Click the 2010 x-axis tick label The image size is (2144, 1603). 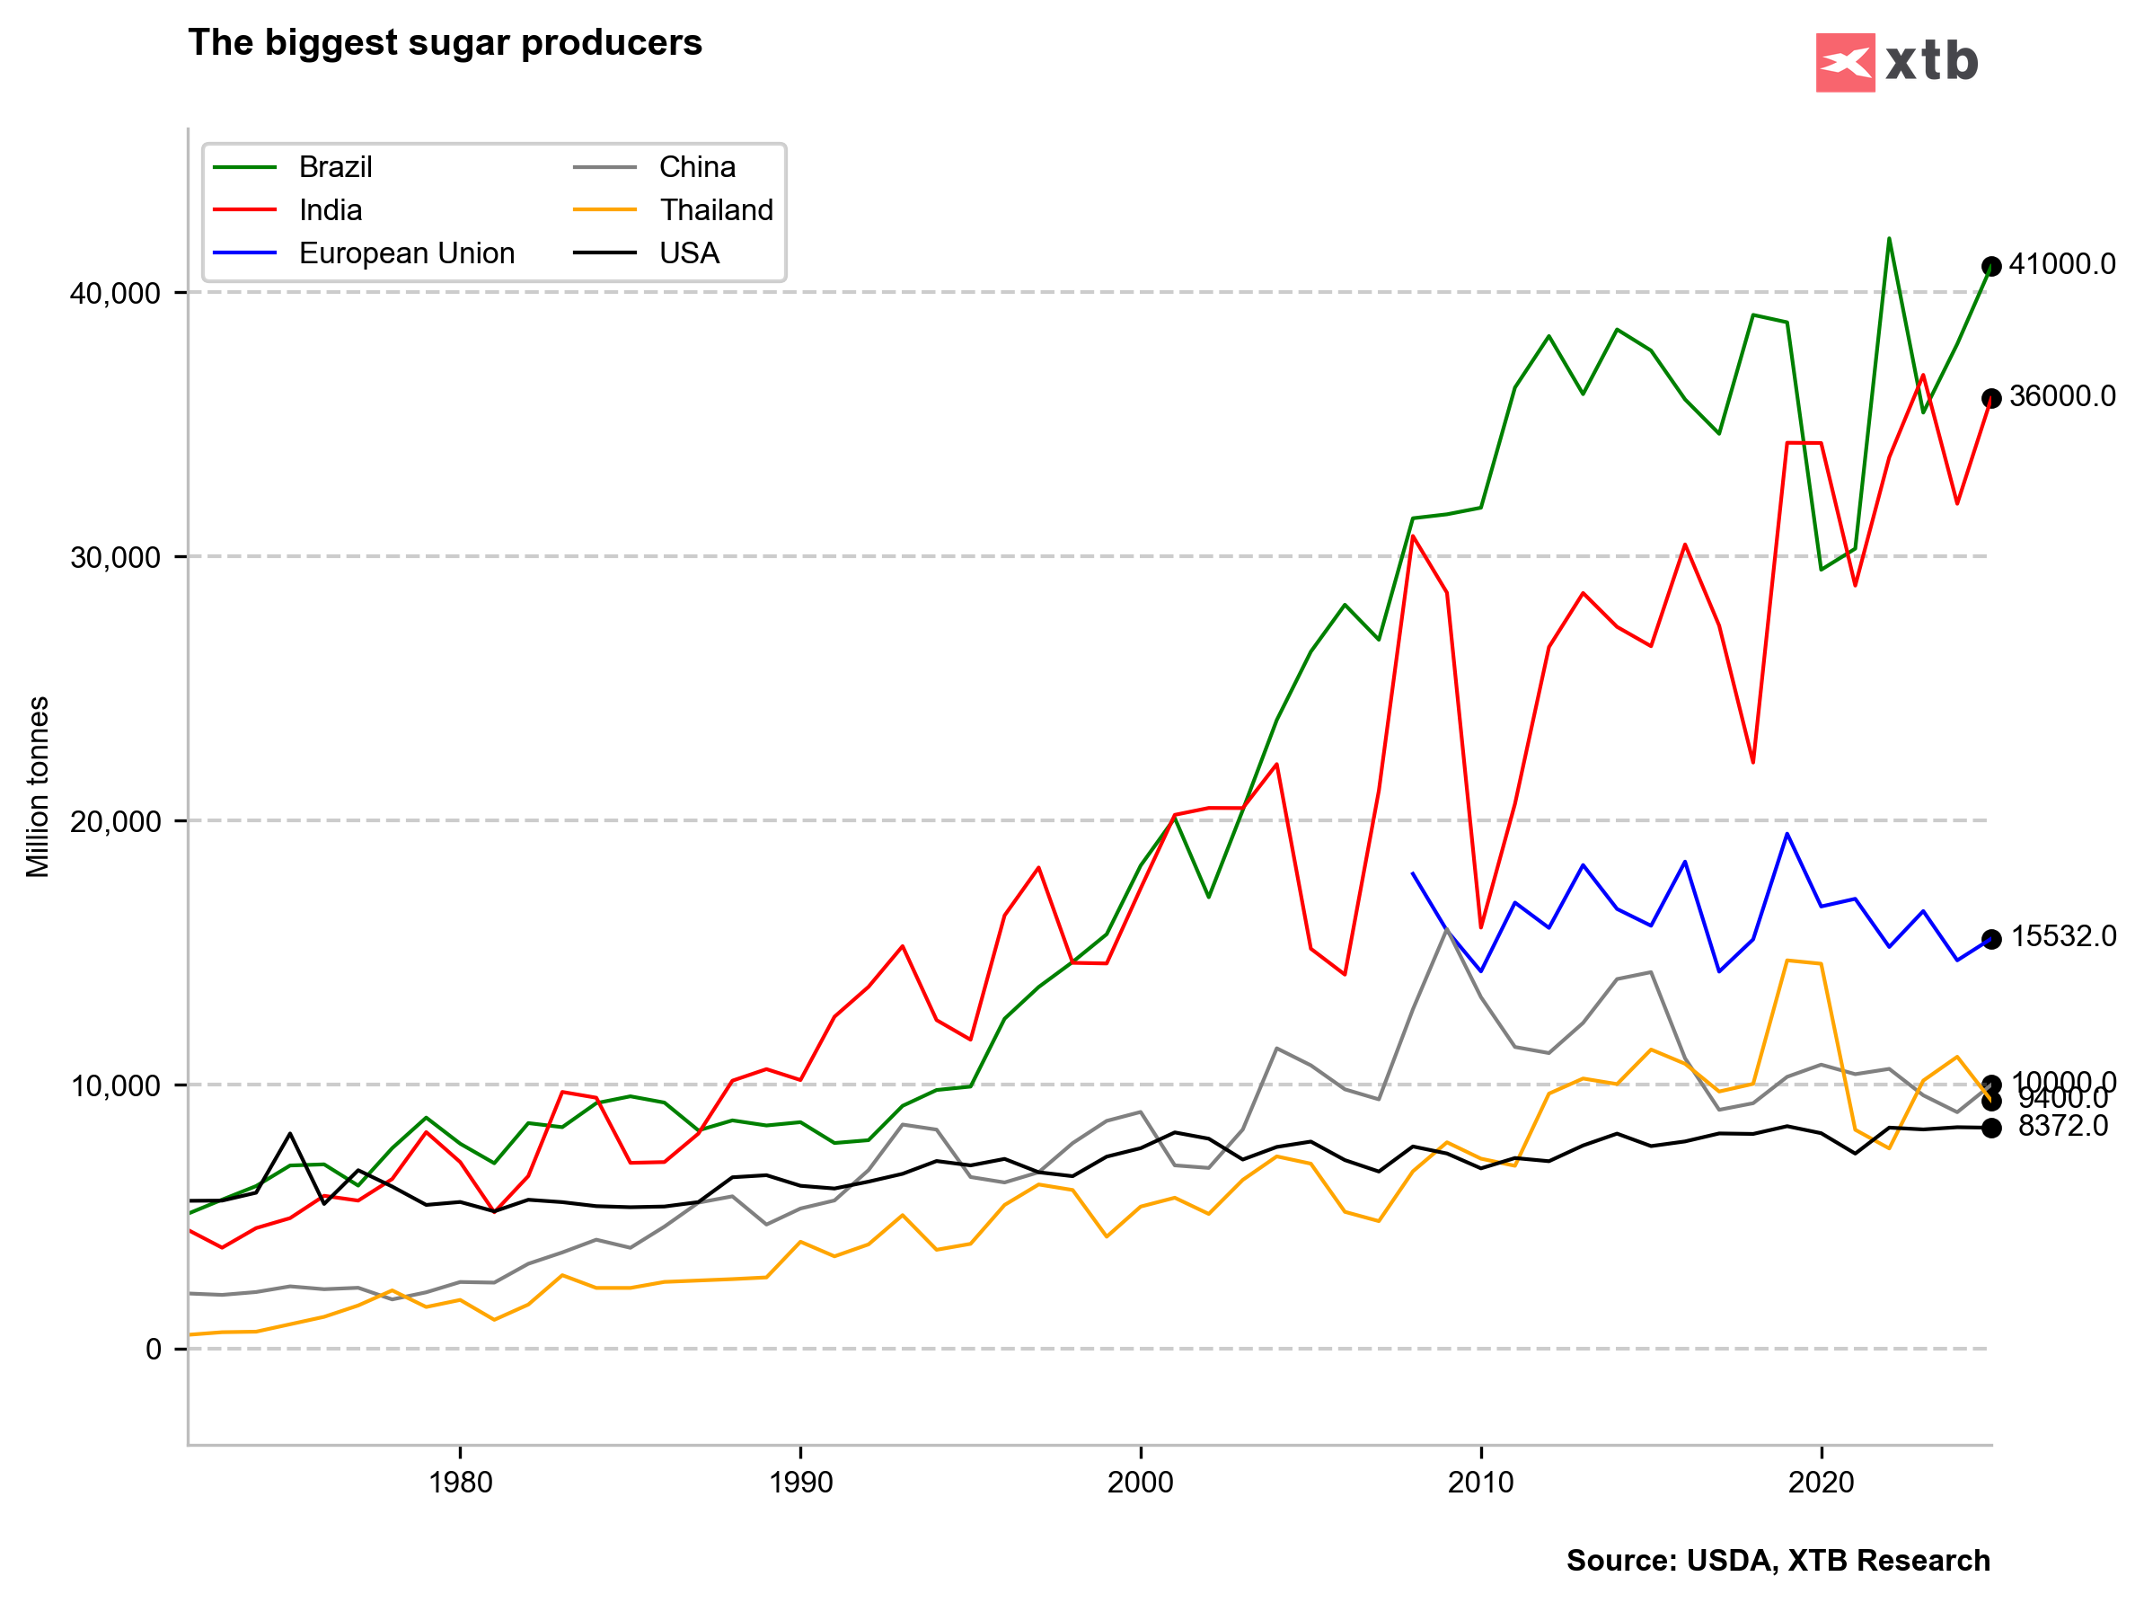pyautogui.click(x=1480, y=1482)
